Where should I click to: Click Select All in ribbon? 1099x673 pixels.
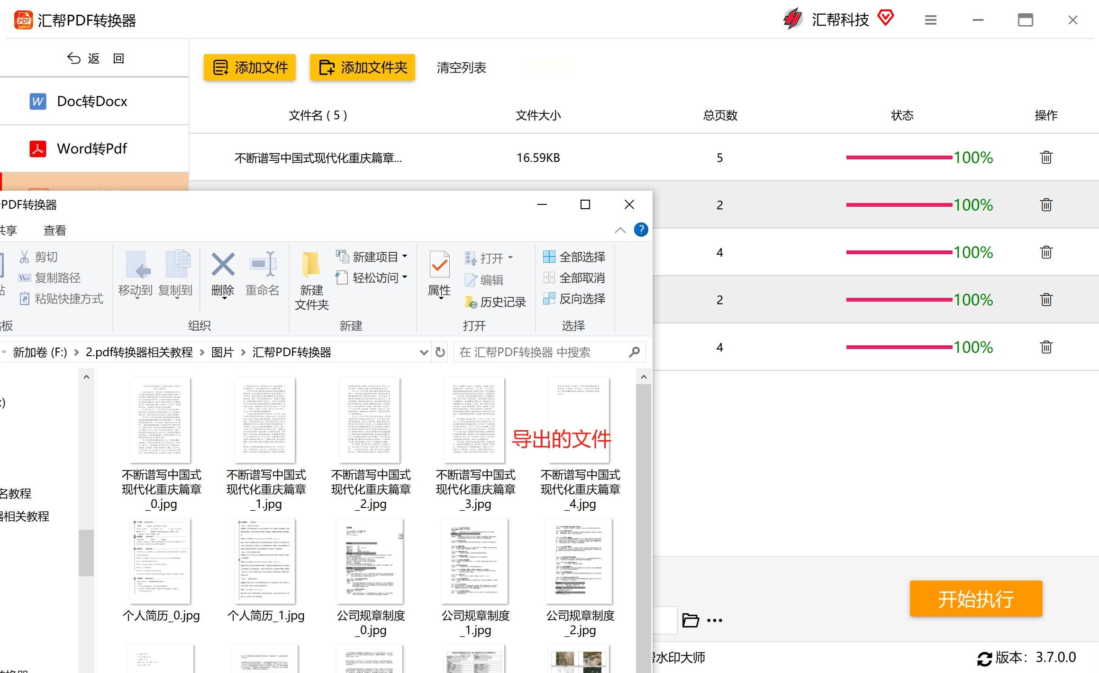[x=574, y=257]
